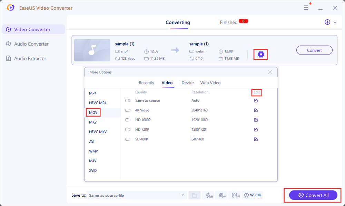This screenshot has width=345, height=206.
Task: Open Audio Extractor in the sidebar
Action: (30, 59)
